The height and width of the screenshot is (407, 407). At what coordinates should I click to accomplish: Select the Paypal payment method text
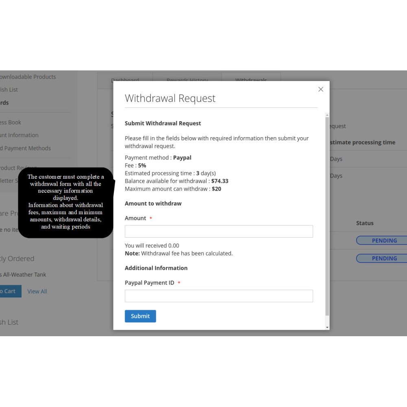(182, 158)
